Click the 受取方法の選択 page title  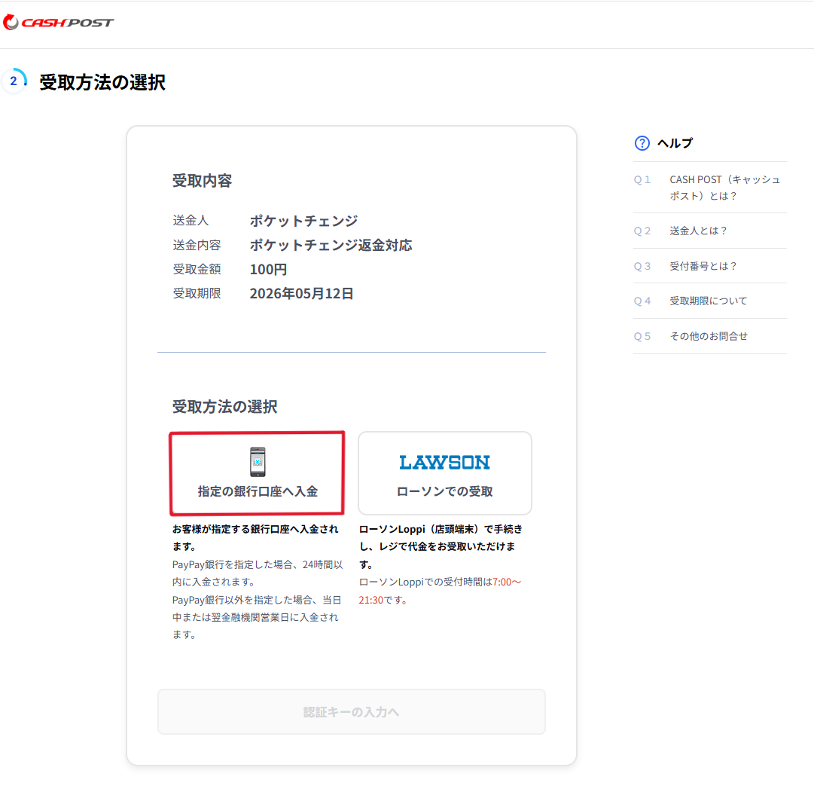[x=102, y=82]
